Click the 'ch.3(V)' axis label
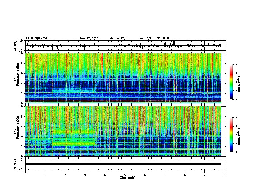The image size is (253, 196). click(x=15, y=164)
